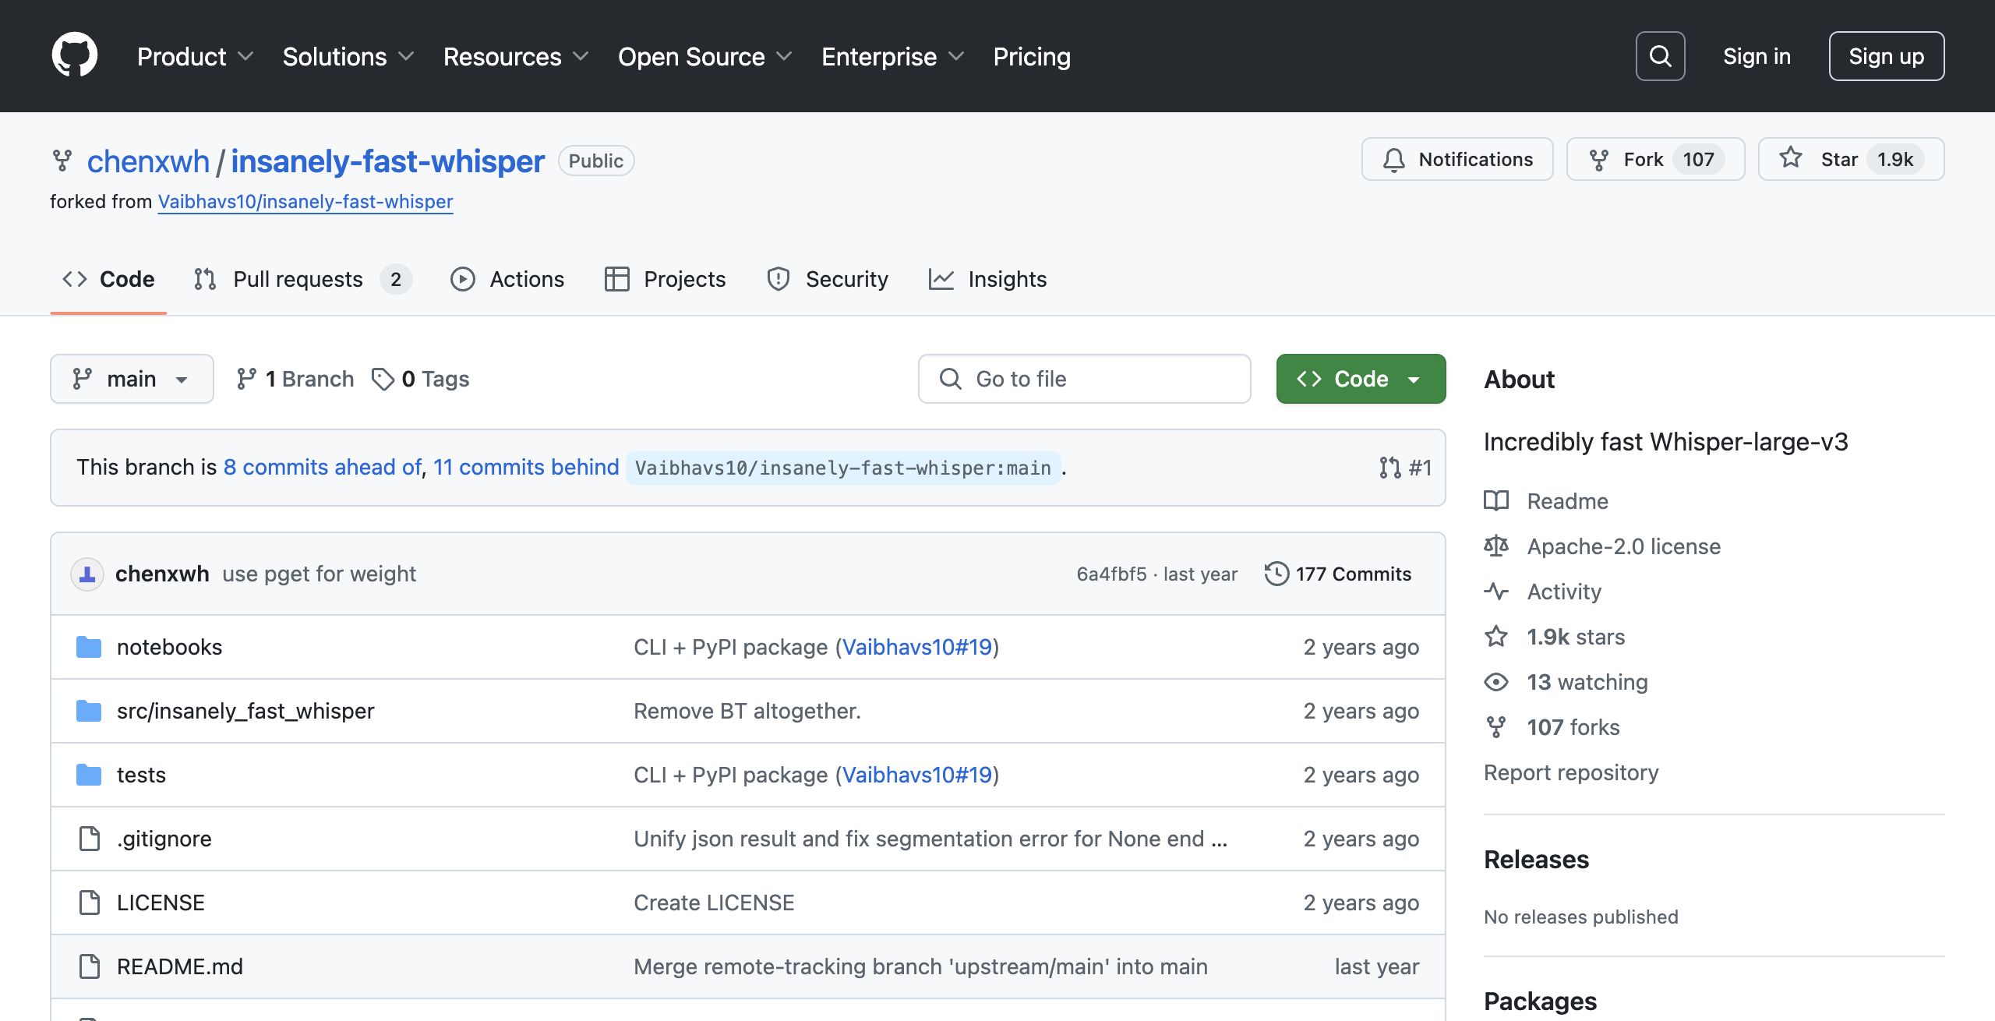Click the Sign up button
Viewport: 1995px width, 1021px height.
point(1886,56)
